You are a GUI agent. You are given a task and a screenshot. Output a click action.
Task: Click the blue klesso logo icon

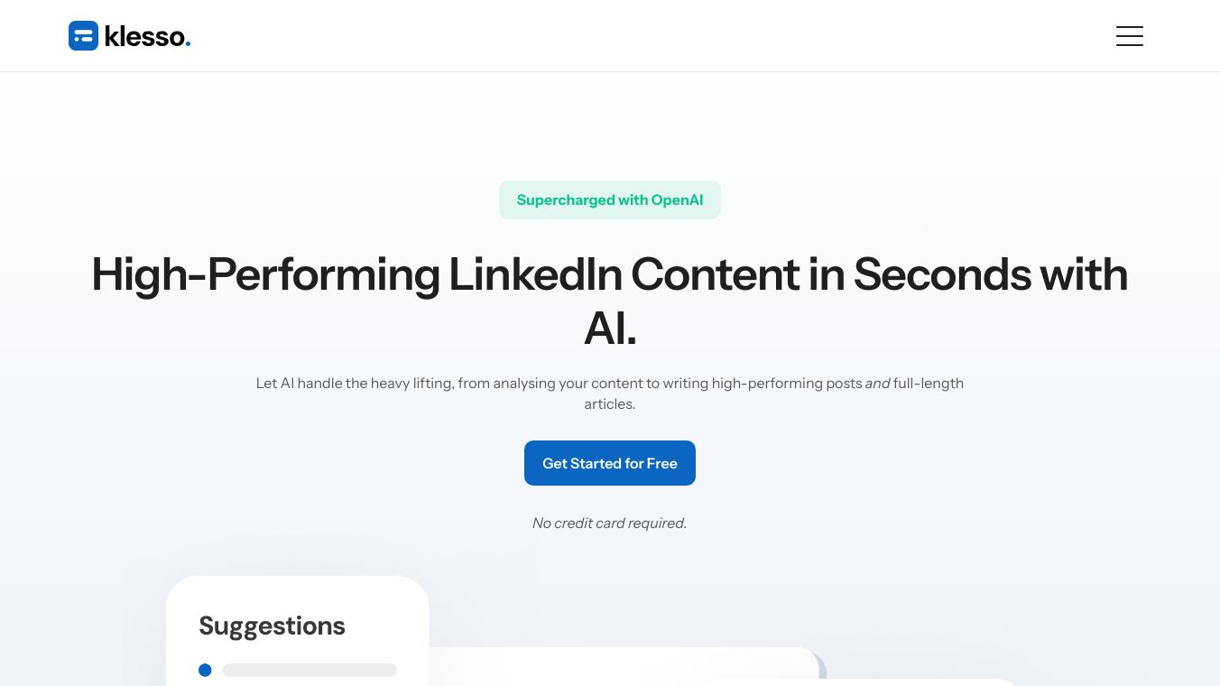point(83,36)
